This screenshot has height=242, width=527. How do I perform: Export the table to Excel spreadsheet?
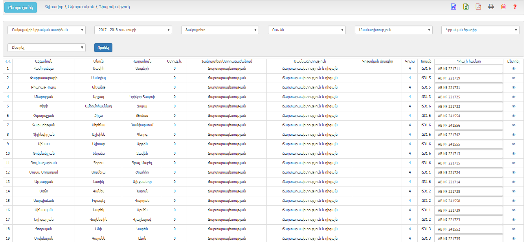(x=466, y=7)
